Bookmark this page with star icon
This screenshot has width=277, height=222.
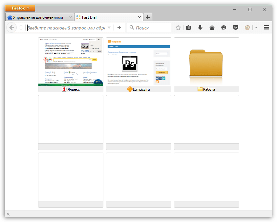[178, 28]
